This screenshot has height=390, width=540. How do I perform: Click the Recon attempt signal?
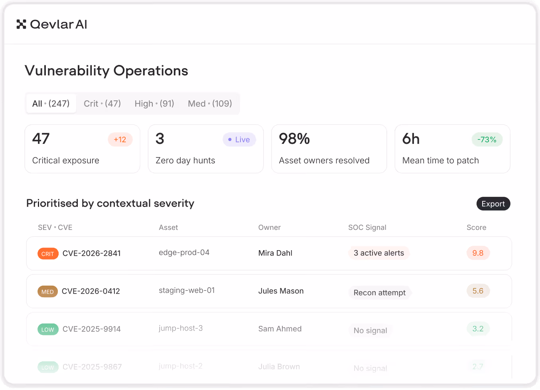[380, 293]
